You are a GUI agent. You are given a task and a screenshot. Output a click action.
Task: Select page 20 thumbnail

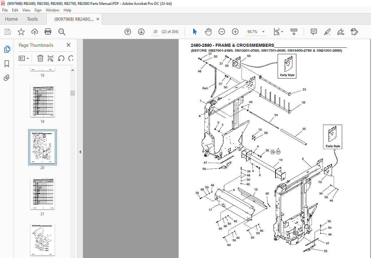point(42,147)
